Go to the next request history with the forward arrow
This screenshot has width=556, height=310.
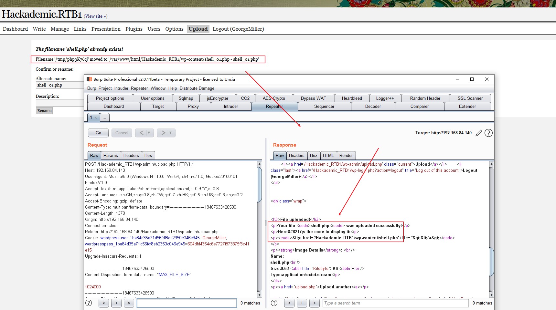pyautogui.click(x=163, y=133)
